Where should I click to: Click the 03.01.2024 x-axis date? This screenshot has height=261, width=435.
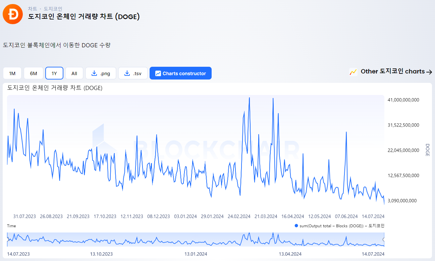pyautogui.click(x=185, y=216)
